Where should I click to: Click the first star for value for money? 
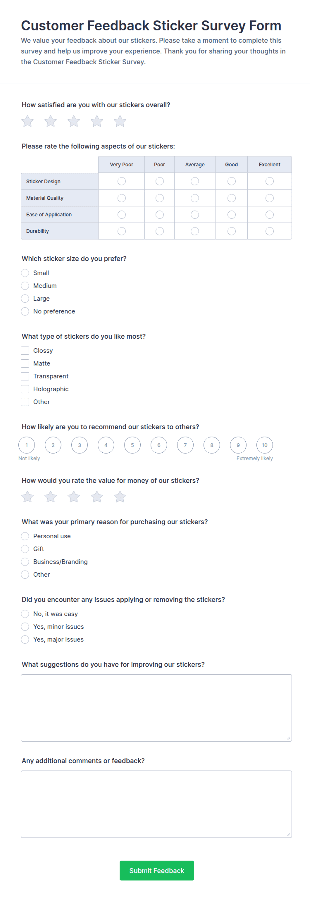coord(27,497)
